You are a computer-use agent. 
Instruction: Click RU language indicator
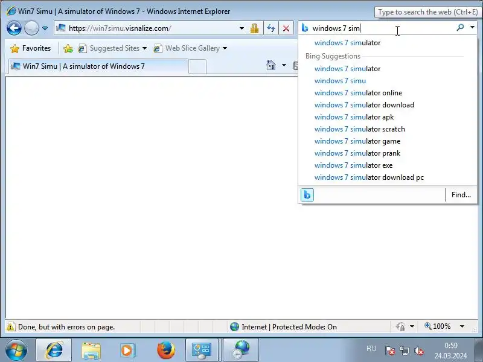point(371,349)
